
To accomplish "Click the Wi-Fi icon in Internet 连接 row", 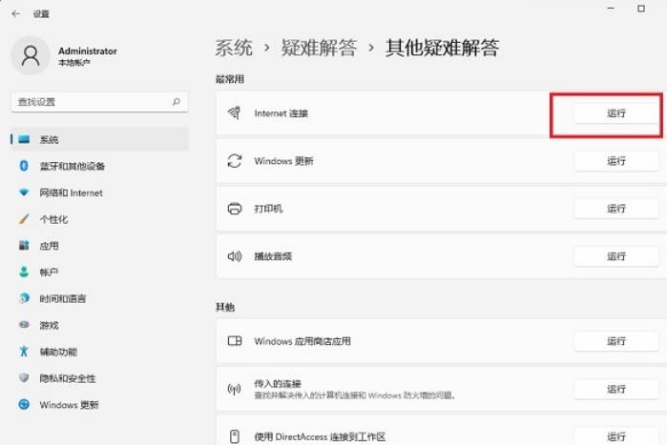I will tap(235, 113).
